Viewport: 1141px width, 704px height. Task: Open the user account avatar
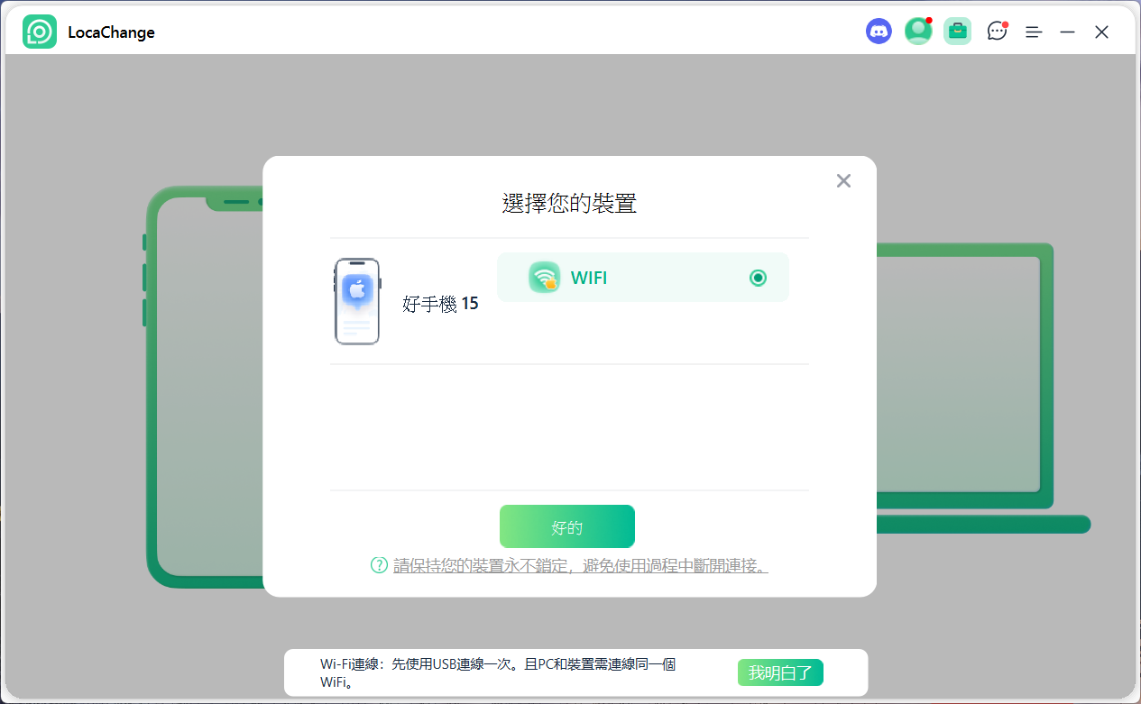pos(917,32)
